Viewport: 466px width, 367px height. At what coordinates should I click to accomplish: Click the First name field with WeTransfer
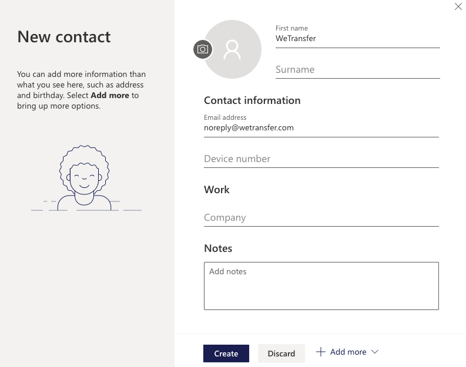tap(357, 39)
